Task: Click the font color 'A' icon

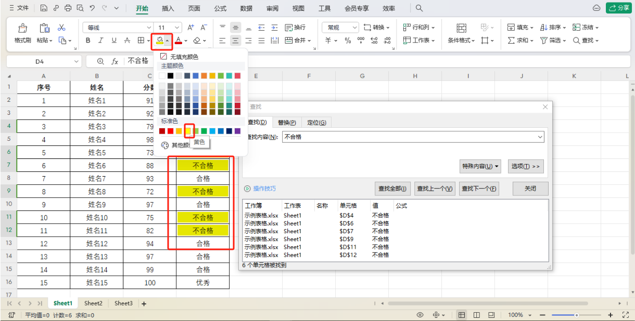Action: [178, 41]
